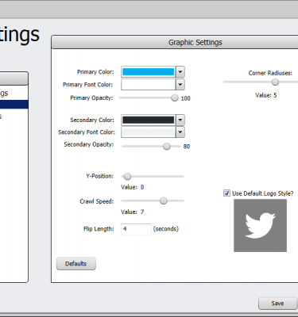Click the Defaults button
Screen dimensions: 298x317
(76, 264)
